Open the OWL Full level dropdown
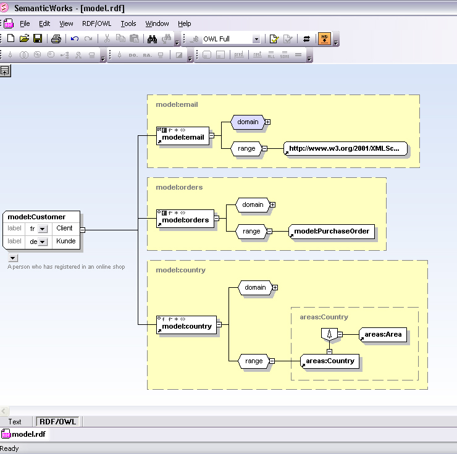Viewport: 457px width, 454px height. (256, 39)
